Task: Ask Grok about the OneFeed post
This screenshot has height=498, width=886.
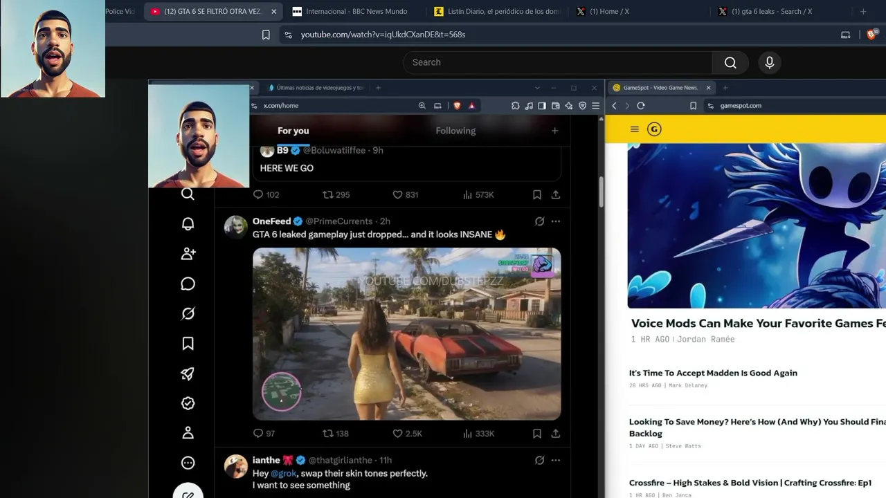Action: click(x=539, y=221)
